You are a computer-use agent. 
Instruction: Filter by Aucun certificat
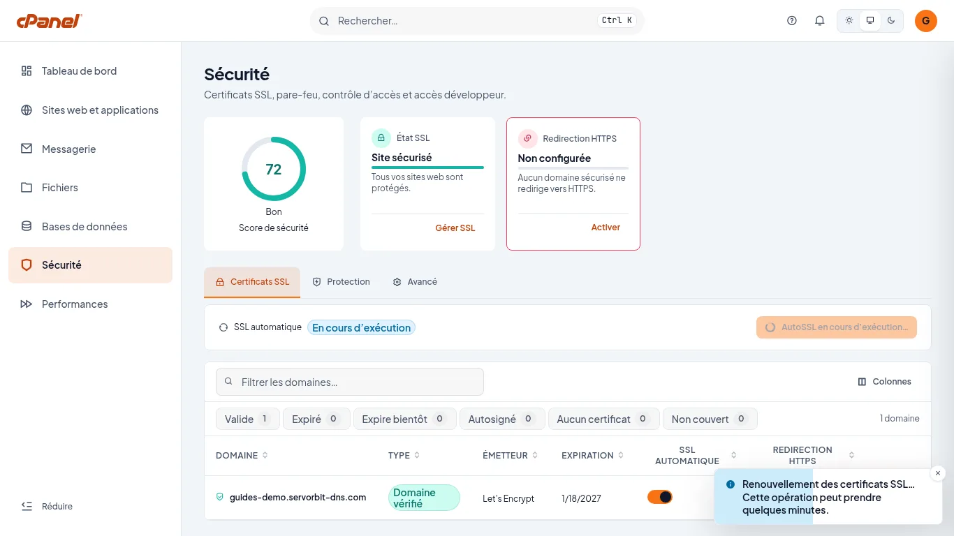click(603, 419)
